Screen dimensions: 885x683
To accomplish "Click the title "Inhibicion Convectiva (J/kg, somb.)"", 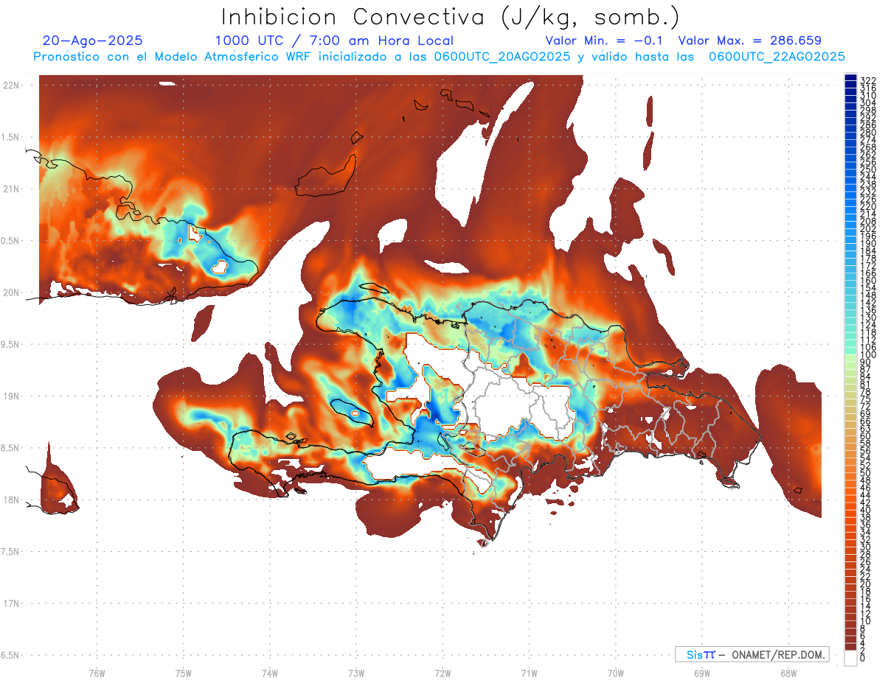I will pos(450,17).
